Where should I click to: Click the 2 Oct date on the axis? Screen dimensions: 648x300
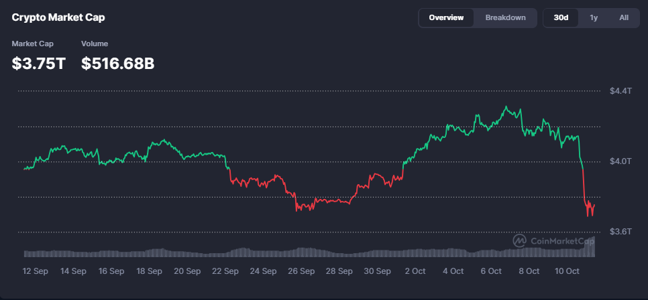[x=415, y=271]
